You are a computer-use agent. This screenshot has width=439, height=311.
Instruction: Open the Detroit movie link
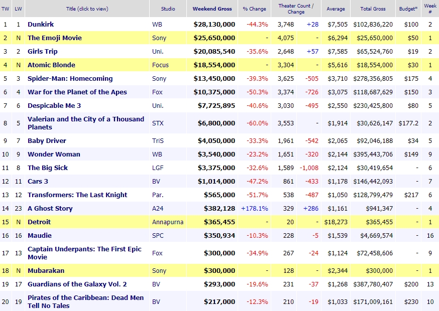39,222
